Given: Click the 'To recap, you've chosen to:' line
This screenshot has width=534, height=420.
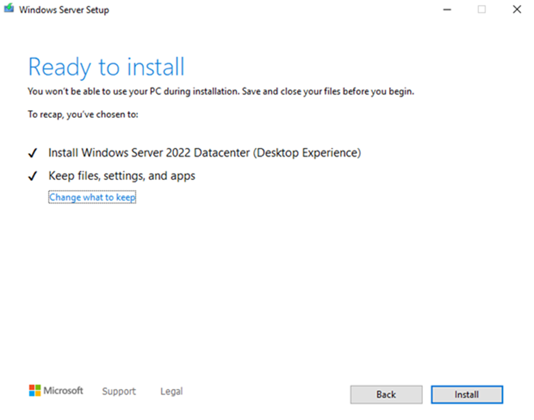Looking at the screenshot, I should (83, 114).
